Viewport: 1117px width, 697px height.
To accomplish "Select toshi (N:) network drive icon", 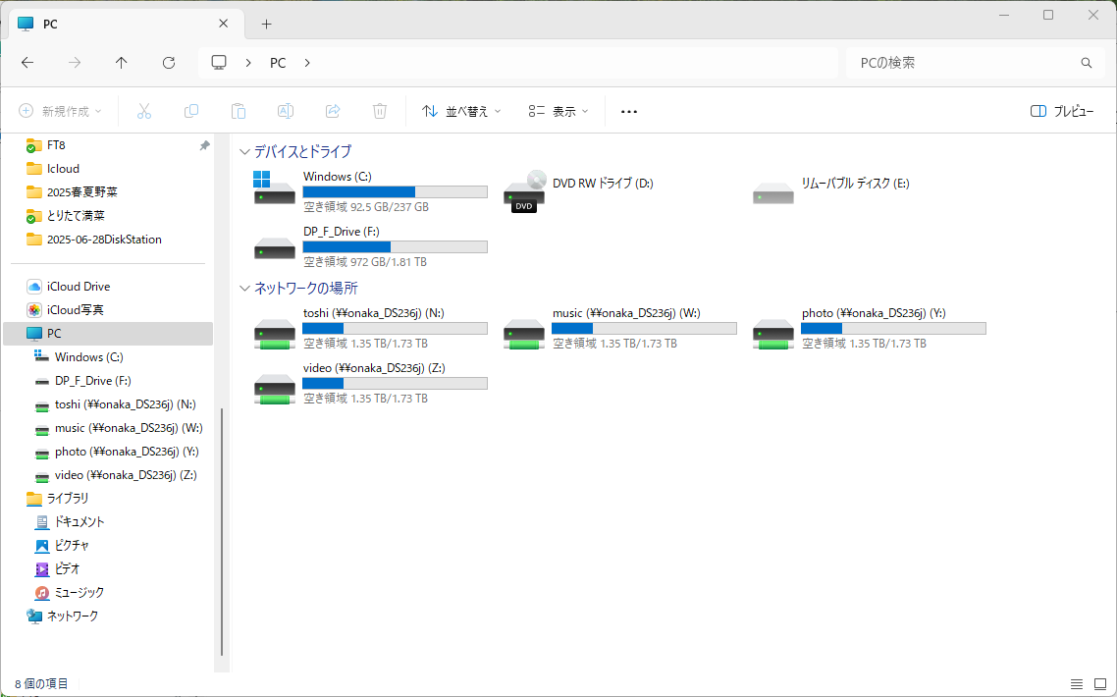I will tap(274, 334).
